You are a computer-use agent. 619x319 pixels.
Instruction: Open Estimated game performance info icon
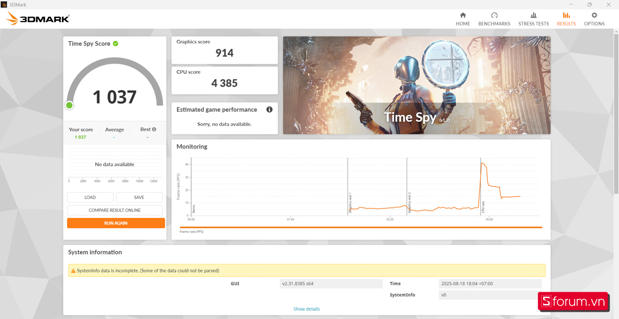point(269,109)
